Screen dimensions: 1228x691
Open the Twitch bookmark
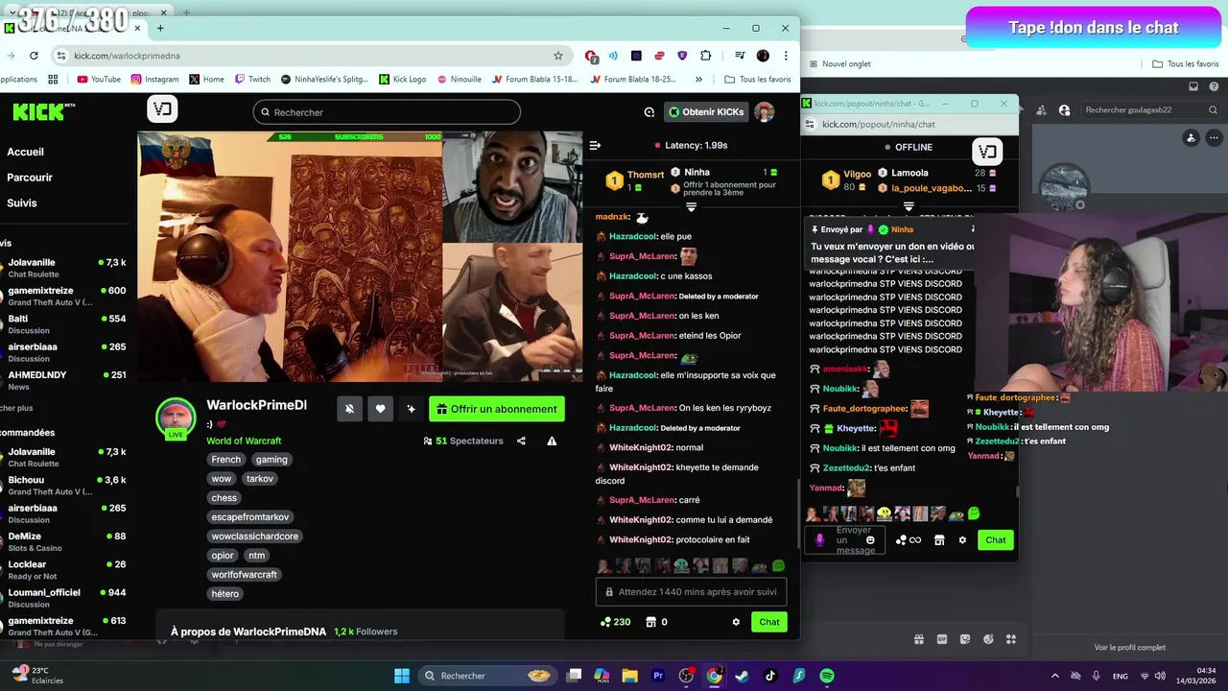[252, 80]
